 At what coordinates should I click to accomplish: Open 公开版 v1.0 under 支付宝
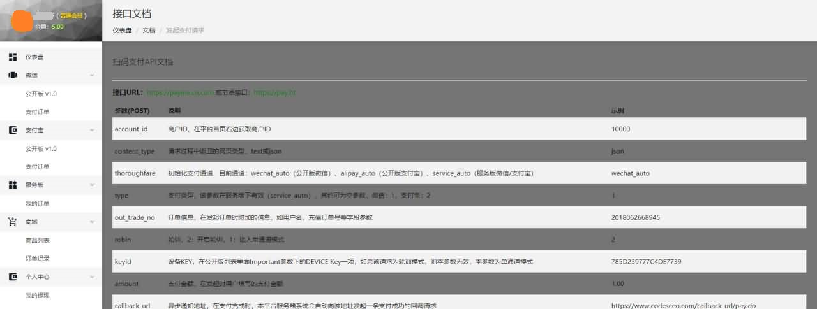(x=41, y=148)
